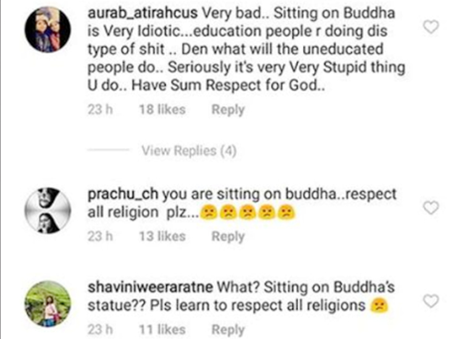451x339 pixels.
Task: Click 23 h timestamp under prachu_ch comment
Action: pos(100,236)
